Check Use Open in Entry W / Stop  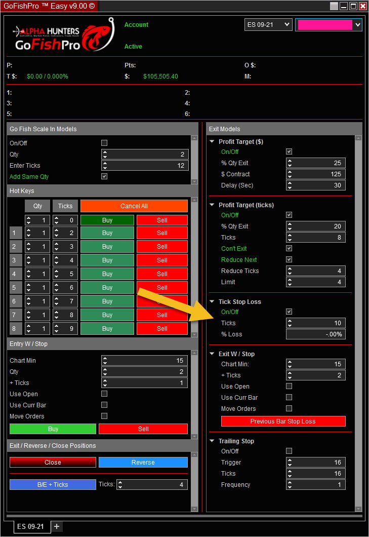tap(104, 394)
